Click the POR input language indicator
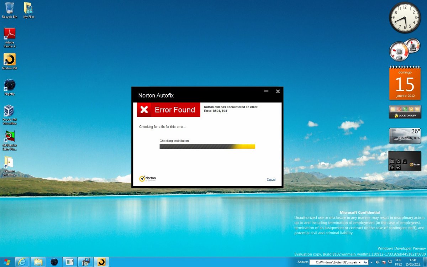 [x=398, y=260]
